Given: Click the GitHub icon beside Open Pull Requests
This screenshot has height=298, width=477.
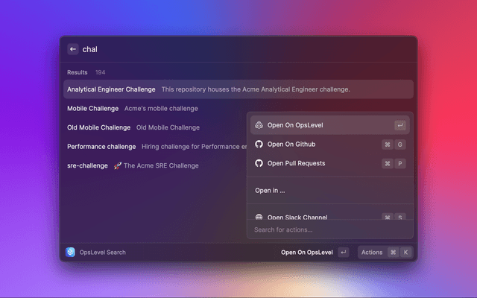Looking at the screenshot, I should pos(259,163).
